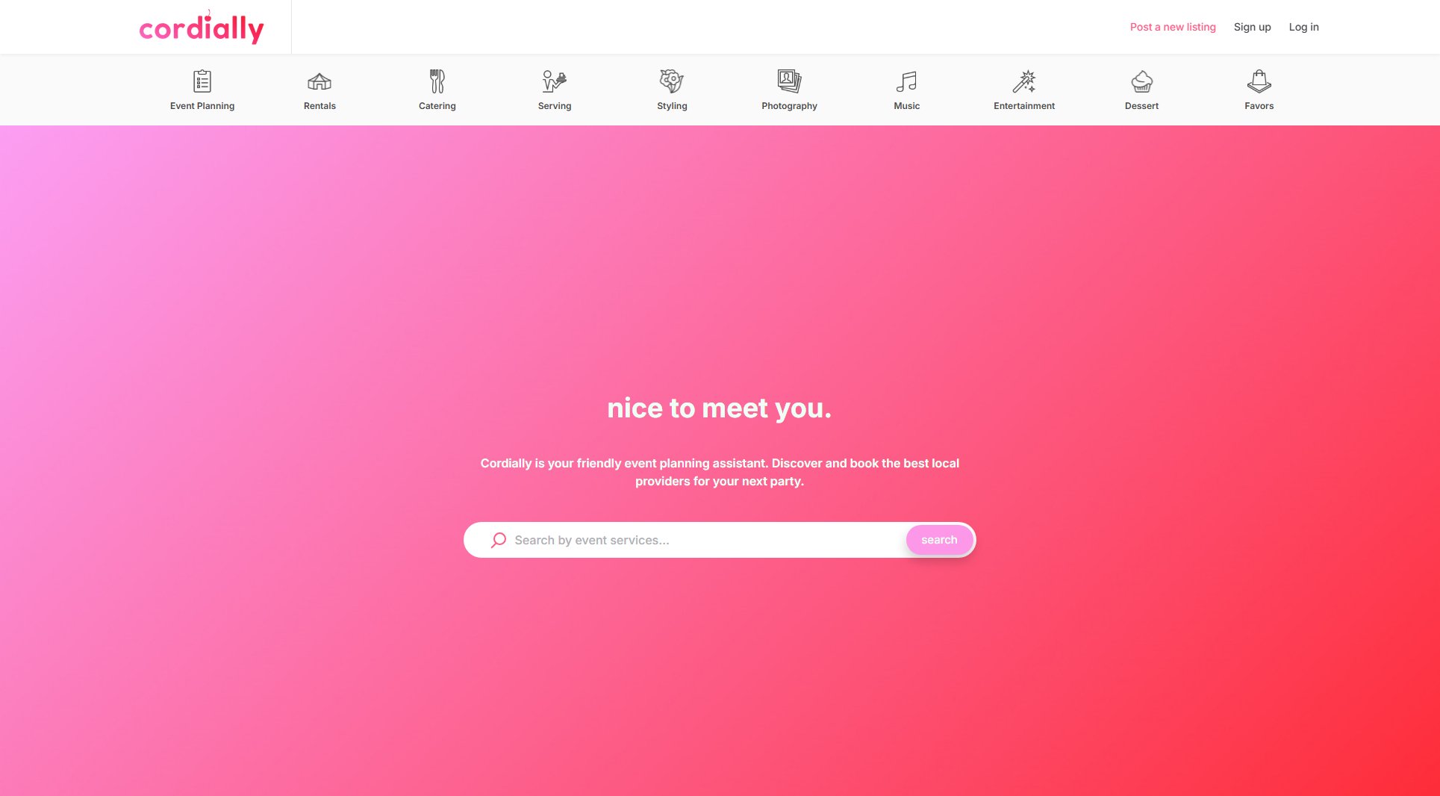Screen dimensions: 1440x796
Task: Select the Favors gift bag icon
Action: coord(1259,81)
